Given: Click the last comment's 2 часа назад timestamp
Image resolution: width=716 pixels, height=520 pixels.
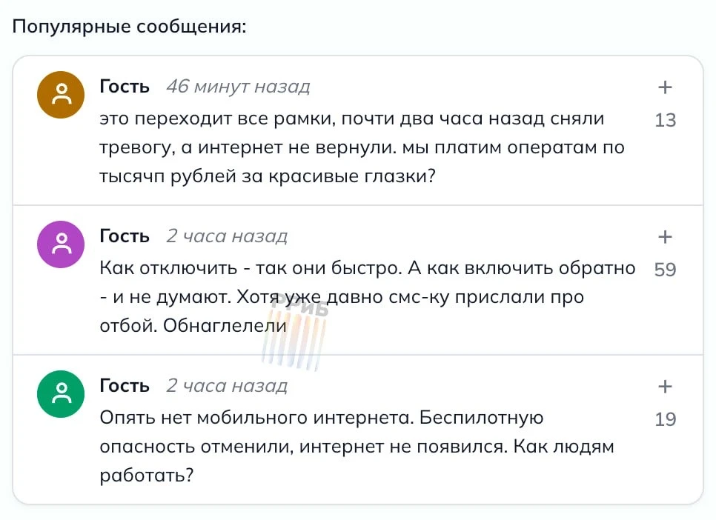Looking at the screenshot, I should [x=227, y=386].
